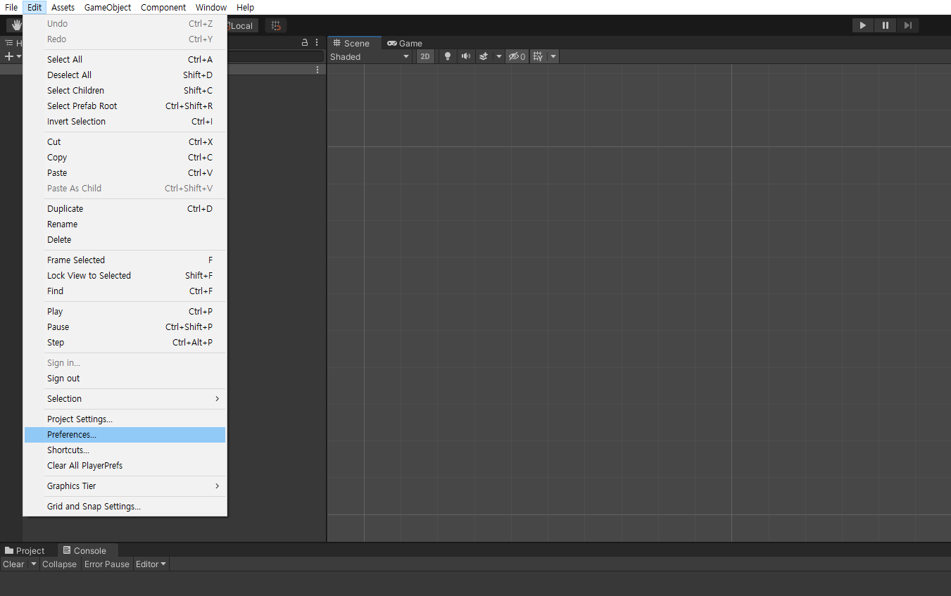Switch to the Game tab
The image size is (951, 596).
(405, 43)
